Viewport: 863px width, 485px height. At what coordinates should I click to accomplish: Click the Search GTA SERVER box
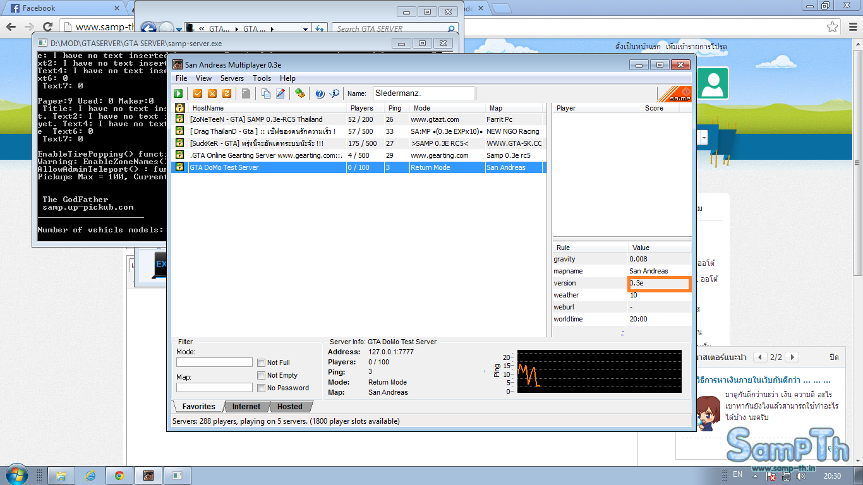click(x=395, y=29)
